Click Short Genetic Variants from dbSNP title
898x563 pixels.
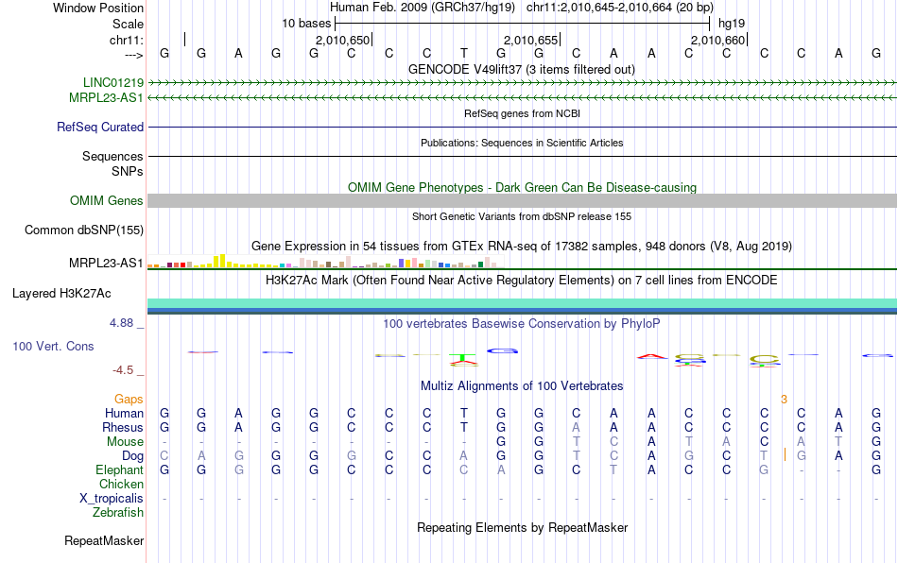coord(522,217)
